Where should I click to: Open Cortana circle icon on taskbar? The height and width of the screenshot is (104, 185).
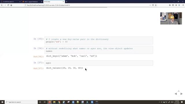point(40,102)
